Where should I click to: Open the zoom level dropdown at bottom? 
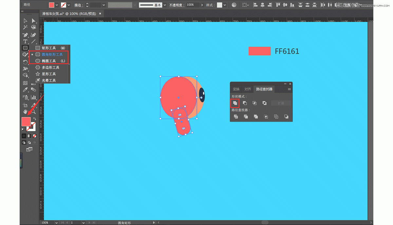coord(56,223)
